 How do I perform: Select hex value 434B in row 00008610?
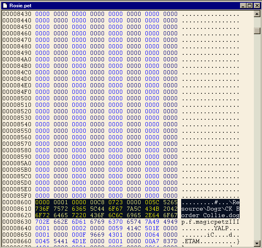152,209
